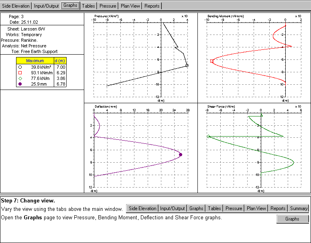The height and width of the screenshot is (243, 311).
Task: Click the yellow Maximum header cell
Action: pos(35,61)
